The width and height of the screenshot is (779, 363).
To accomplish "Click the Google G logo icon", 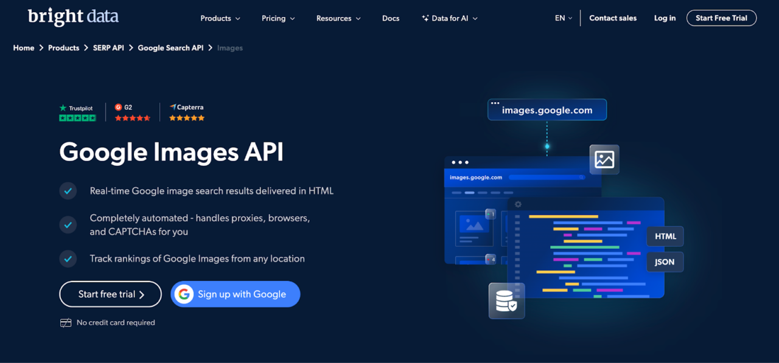I will (184, 294).
